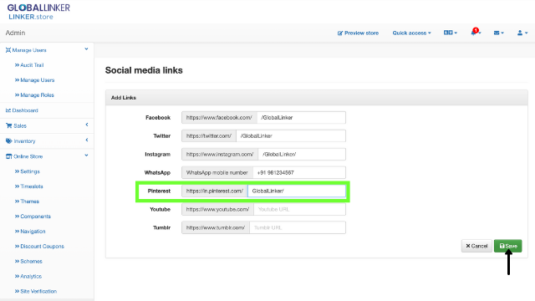
Task: Edit the Pinterest link field
Action: tap(297, 191)
